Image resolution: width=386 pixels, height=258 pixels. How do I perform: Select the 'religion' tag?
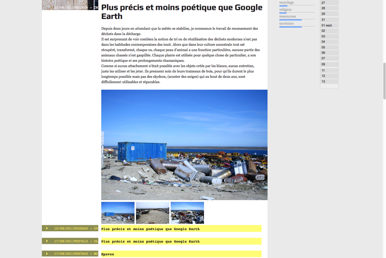tap(285, 10)
